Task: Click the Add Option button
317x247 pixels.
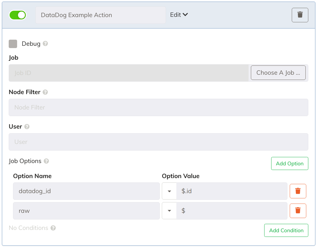Action: pyautogui.click(x=290, y=163)
